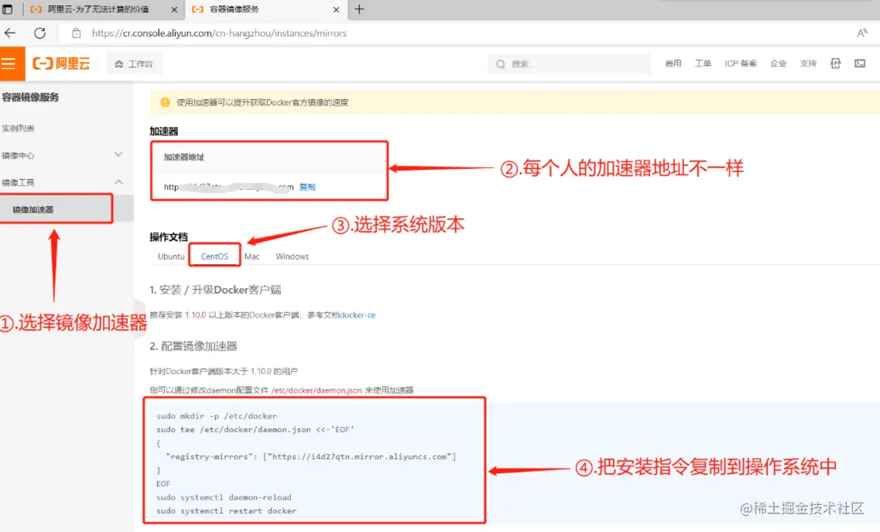Viewport: 880px width, 532px height.
Task: Open the tab actions icon at top left
Action: pos(8,9)
